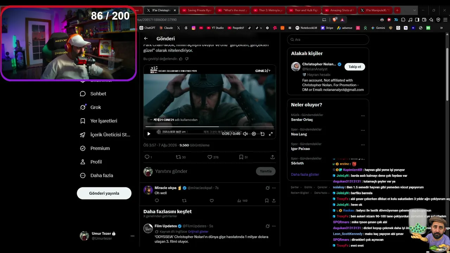Open more options for Igor Paixao trend
The width and height of the screenshot is (450, 253).
click(x=363, y=145)
